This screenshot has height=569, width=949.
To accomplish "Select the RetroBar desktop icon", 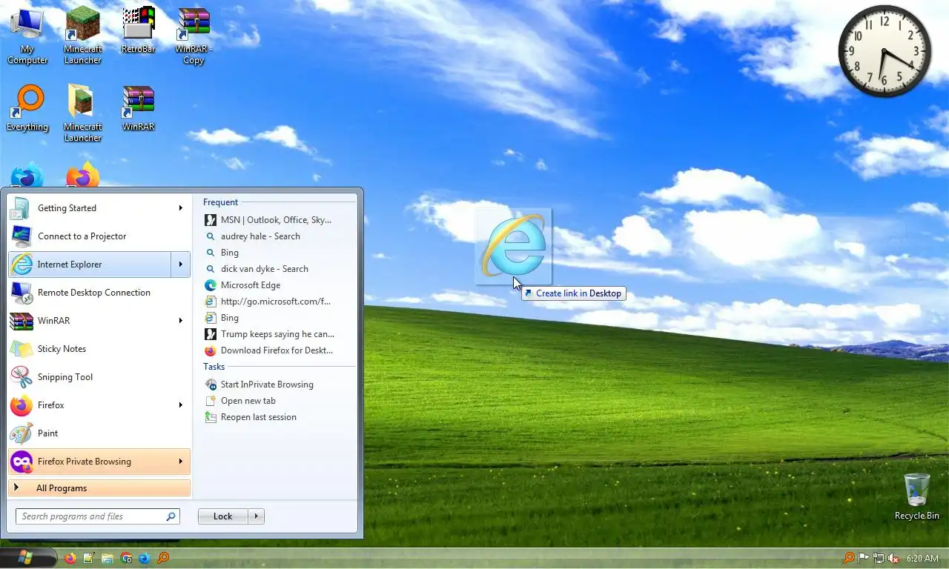I will point(138,30).
